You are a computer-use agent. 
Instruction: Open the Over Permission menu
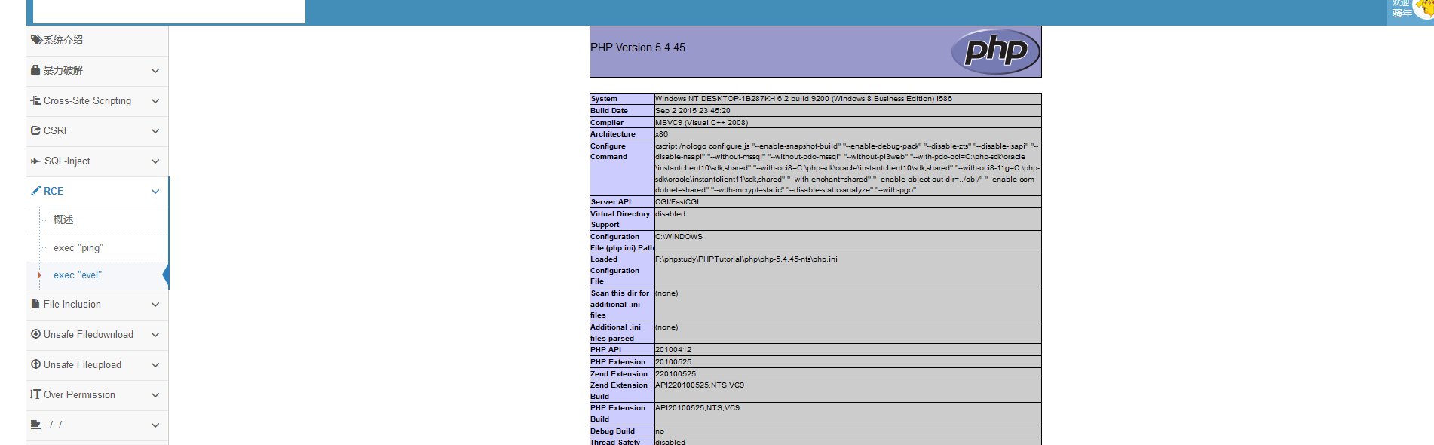[x=97, y=395]
